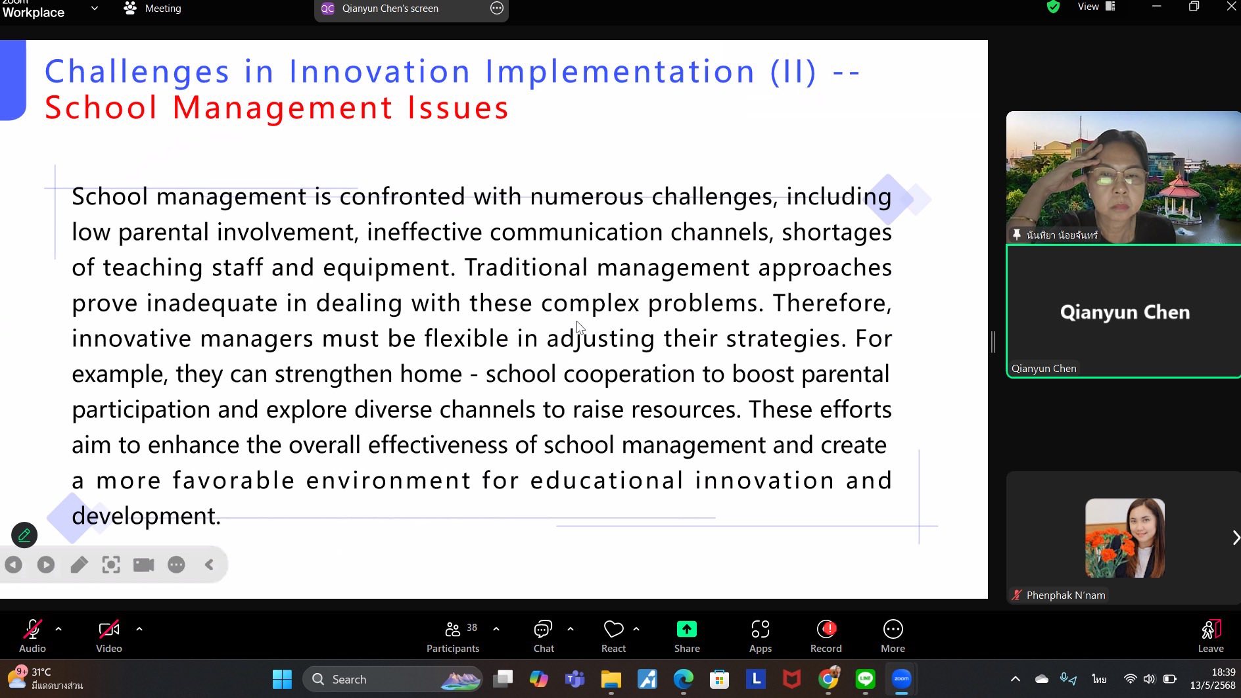Viewport: 1241px width, 698px height.
Task: Open Microsoft Edge from taskbar
Action: (x=684, y=679)
